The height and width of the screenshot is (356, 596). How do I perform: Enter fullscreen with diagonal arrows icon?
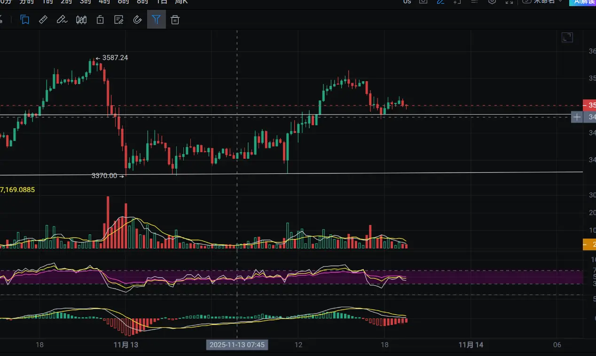point(509,2)
